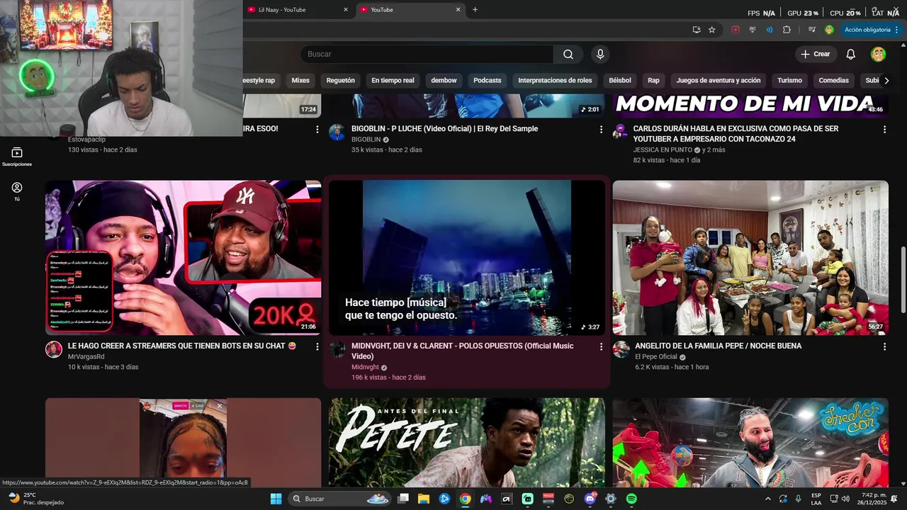Open Spotify from the taskbar
This screenshot has width=907, height=510.
631,499
